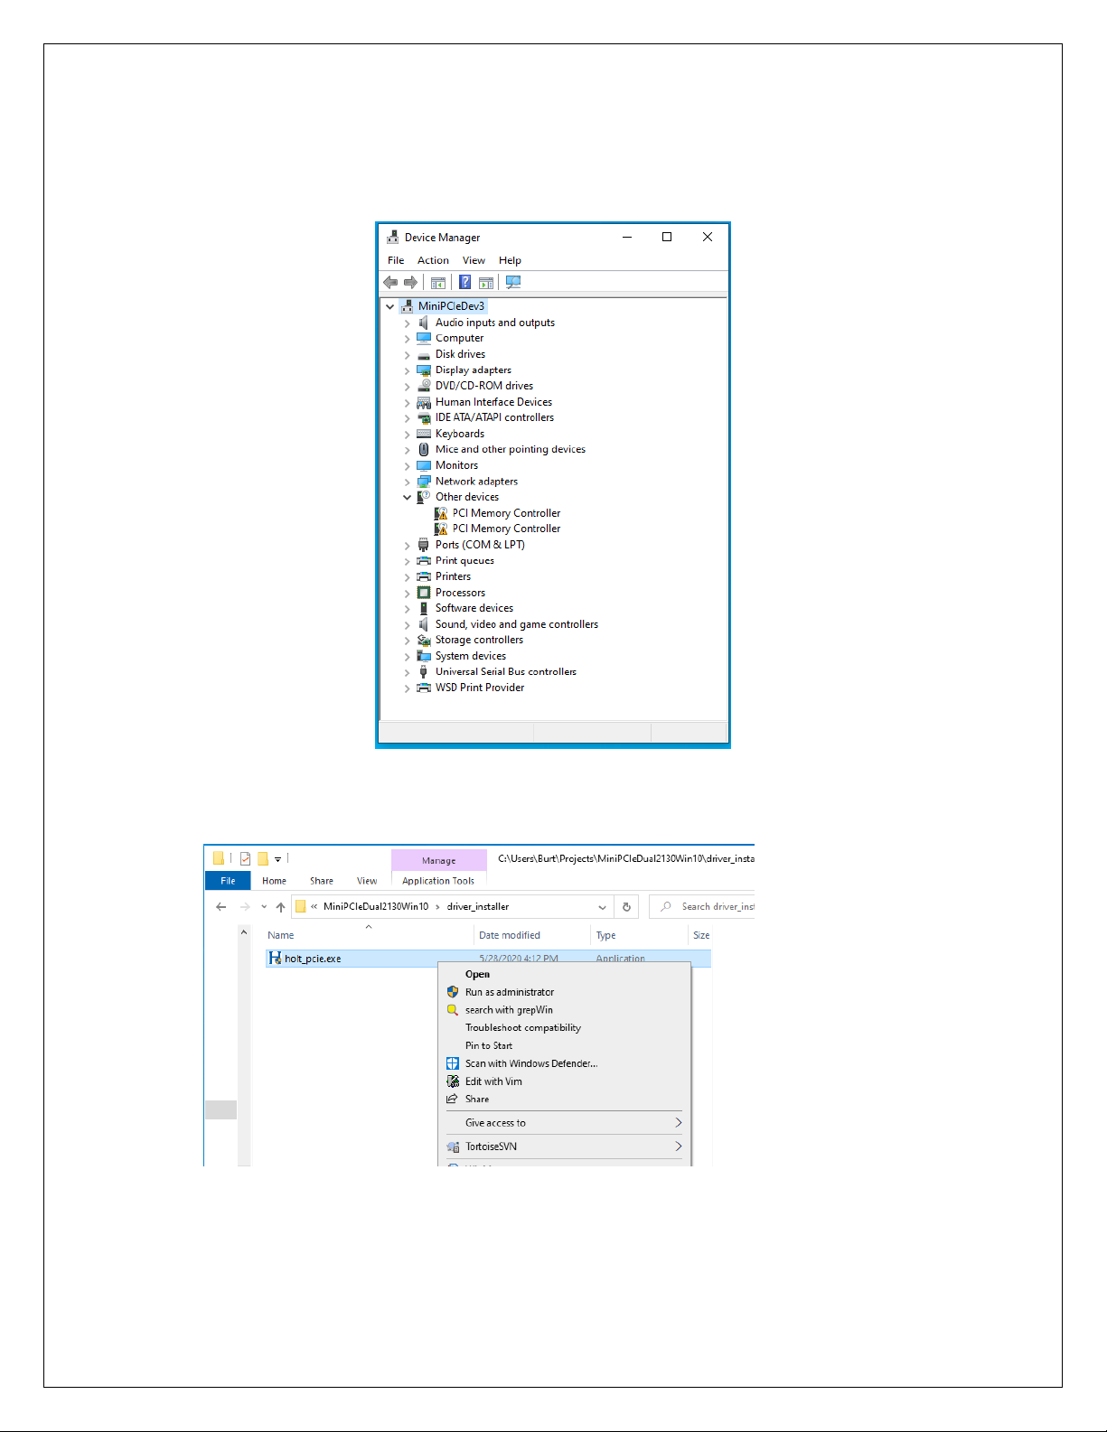
Task: Open Device Manager Help menu
Action: pos(510,260)
